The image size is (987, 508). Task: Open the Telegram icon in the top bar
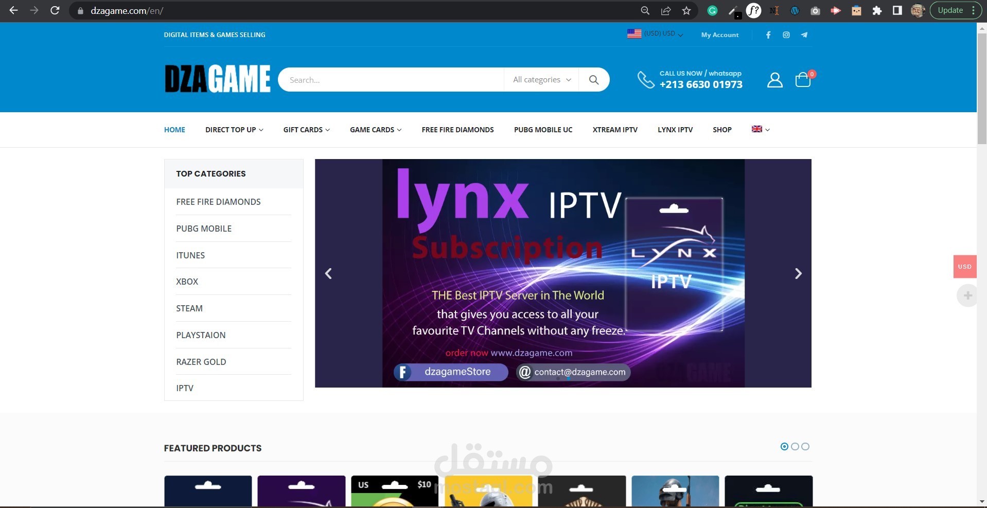click(x=804, y=35)
